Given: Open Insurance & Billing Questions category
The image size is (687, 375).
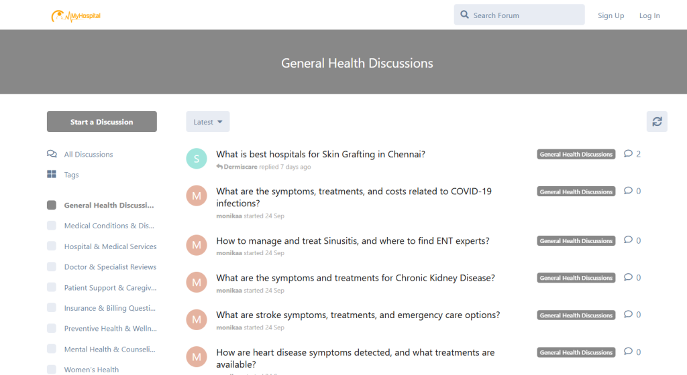Looking at the screenshot, I should click(x=110, y=308).
